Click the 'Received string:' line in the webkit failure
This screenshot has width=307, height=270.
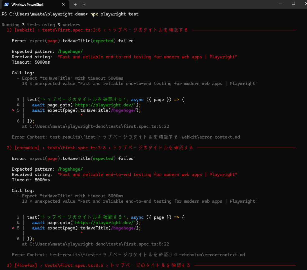124,57
